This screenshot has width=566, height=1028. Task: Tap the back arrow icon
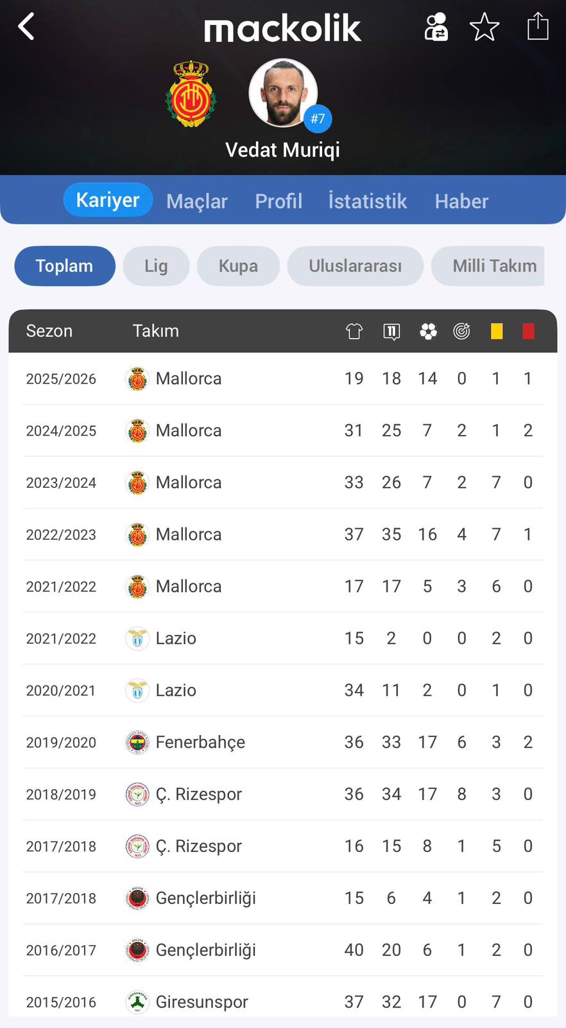(26, 27)
